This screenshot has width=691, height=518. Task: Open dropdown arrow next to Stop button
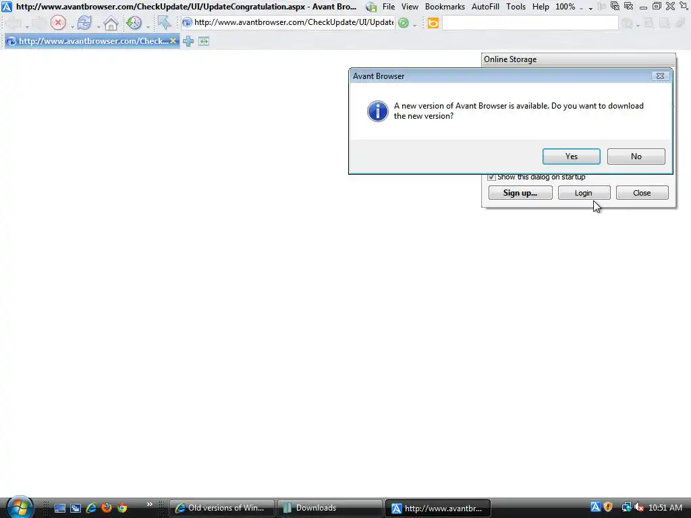pyautogui.click(x=72, y=26)
